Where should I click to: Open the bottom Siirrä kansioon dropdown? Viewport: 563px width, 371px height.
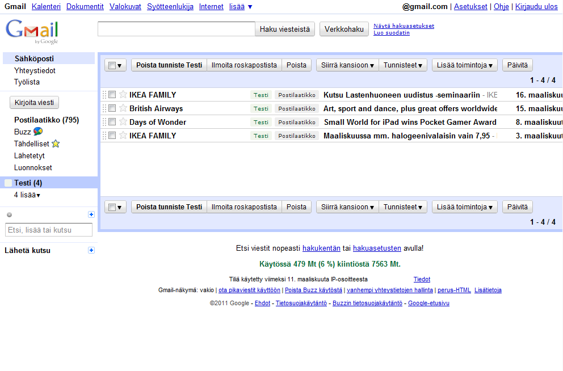coord(347,207)
